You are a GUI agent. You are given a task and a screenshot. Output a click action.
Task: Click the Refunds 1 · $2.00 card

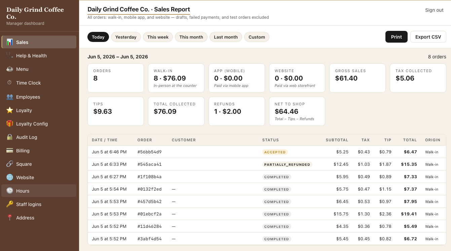click(236, 111)
